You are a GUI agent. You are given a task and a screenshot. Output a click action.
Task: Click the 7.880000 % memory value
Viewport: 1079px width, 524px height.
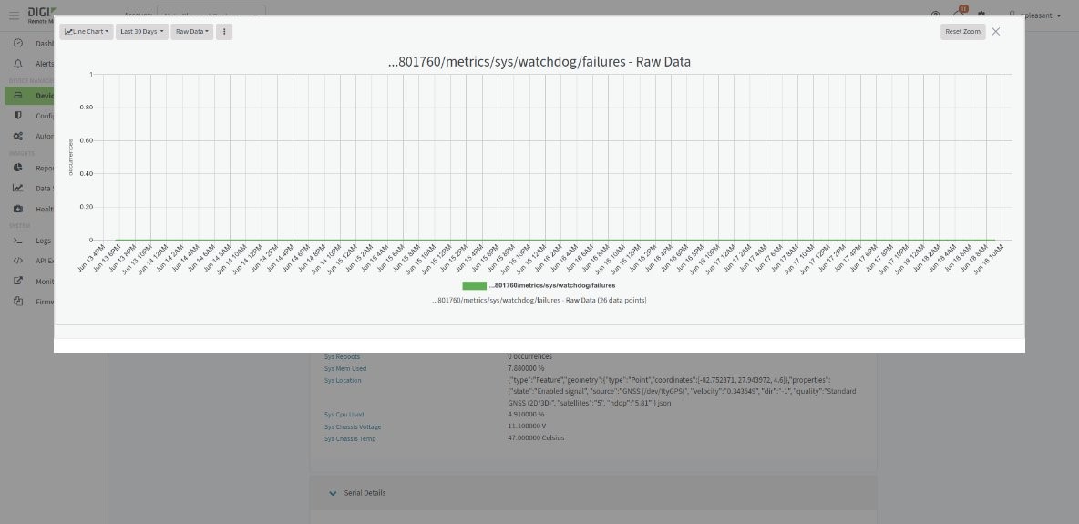point(526,368)
